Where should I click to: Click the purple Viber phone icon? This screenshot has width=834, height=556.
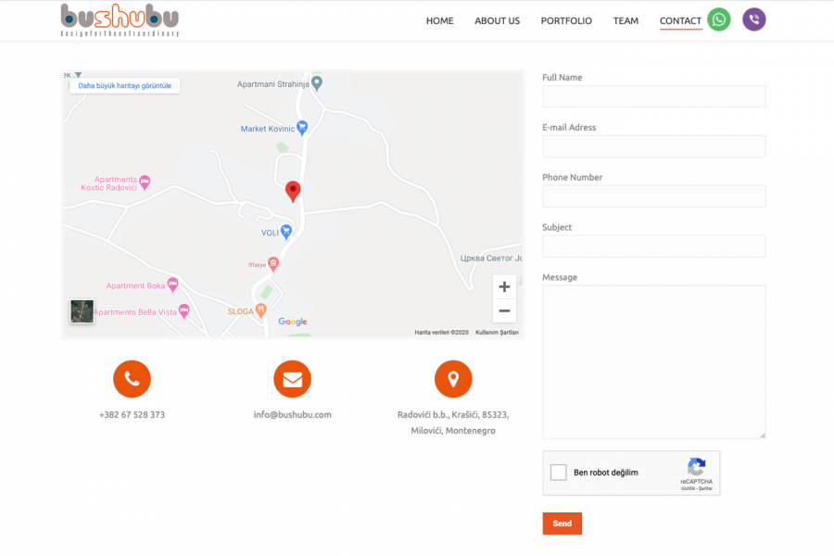click(x=753, y=19)
